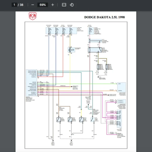Screen dimensions: 152x152
Task: Click the total page count 38
Action: (22, 5)
